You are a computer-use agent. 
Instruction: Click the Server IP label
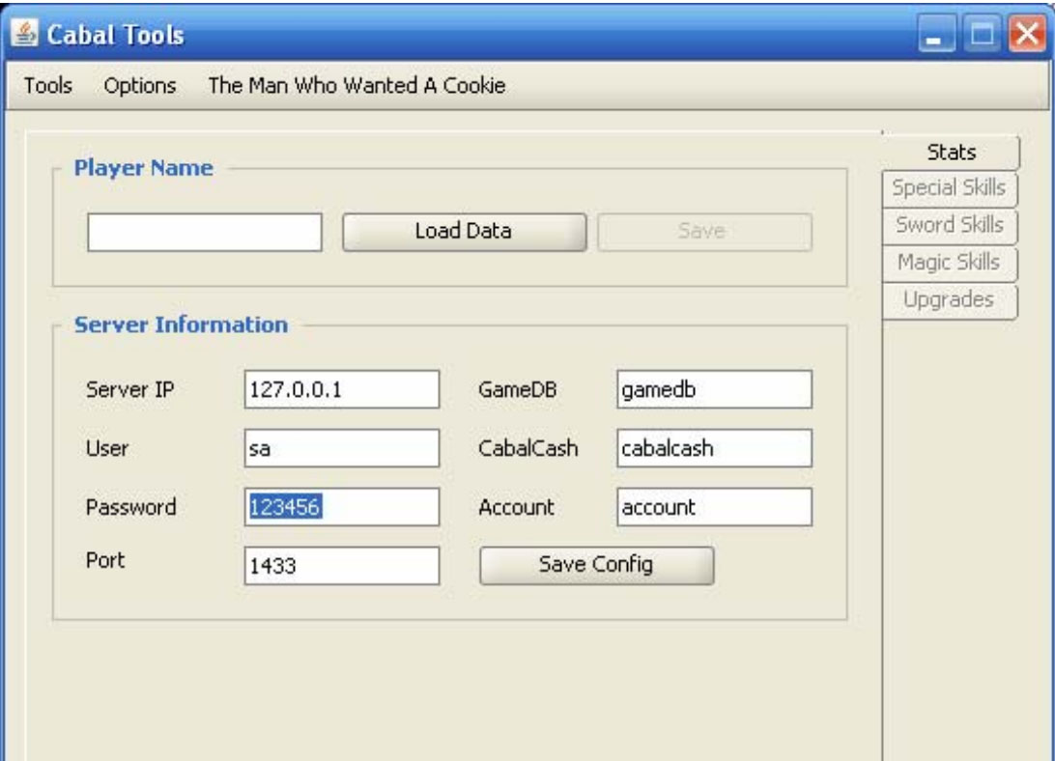tap(129, 389)
